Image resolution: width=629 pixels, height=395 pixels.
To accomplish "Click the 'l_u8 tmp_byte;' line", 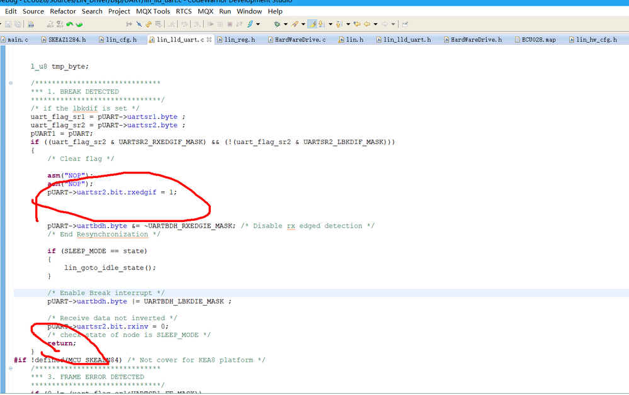I will [x=60, y=66].
